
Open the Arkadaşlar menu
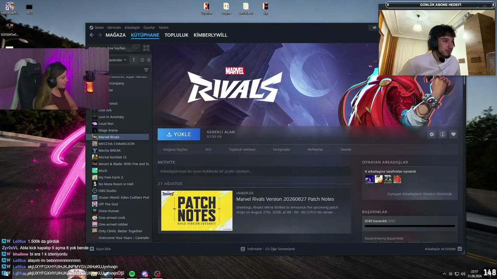coord(132,28)
